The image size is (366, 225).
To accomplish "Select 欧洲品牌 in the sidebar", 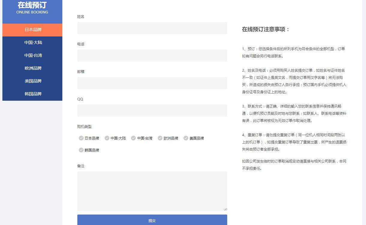I will 33,68.
